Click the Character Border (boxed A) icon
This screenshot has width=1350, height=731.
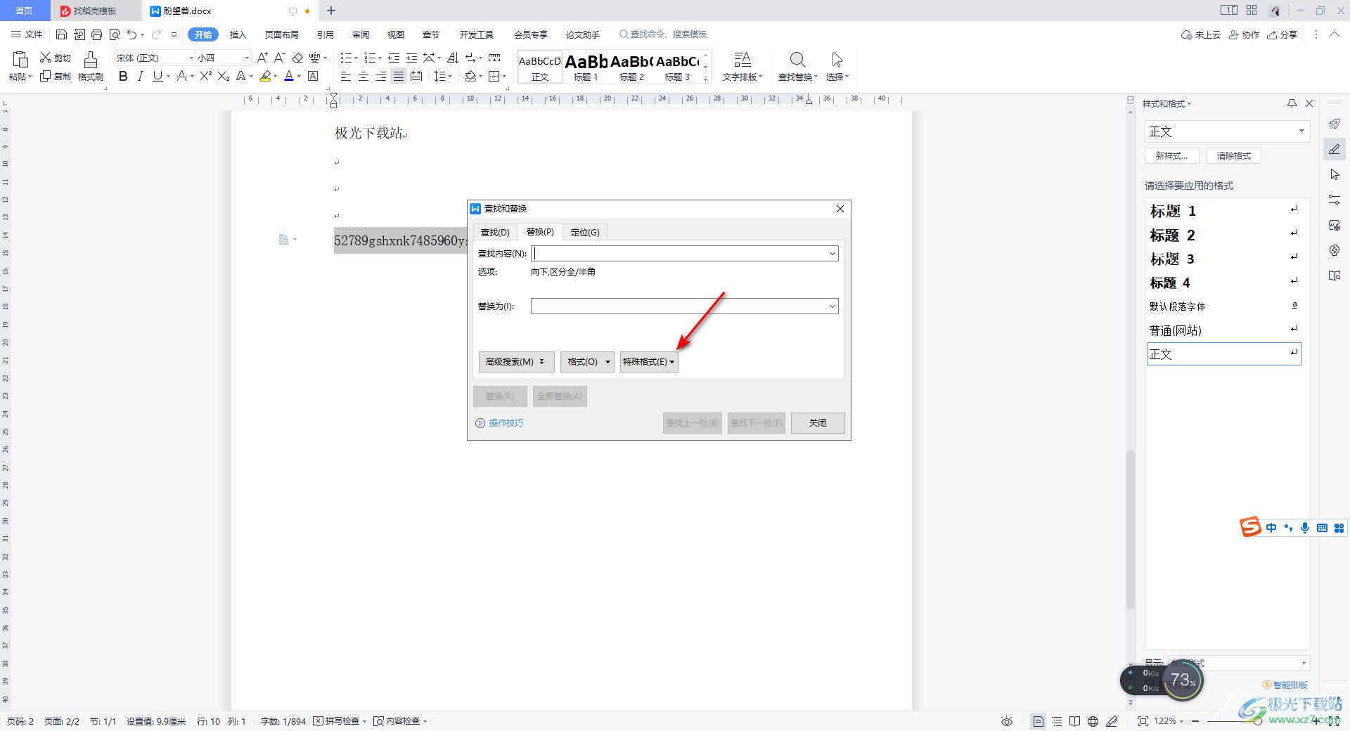(x=313, y=76)
